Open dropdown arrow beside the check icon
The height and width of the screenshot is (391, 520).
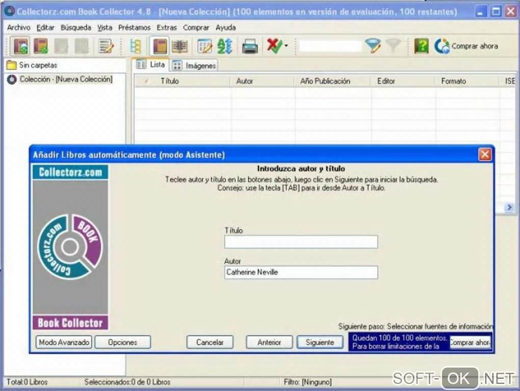pos(286,46)
